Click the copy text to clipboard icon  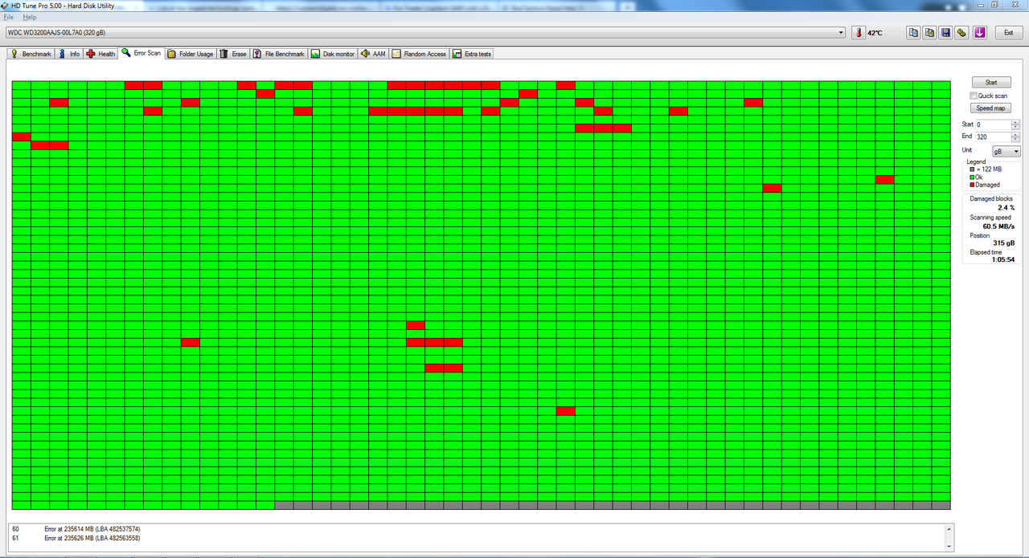[913, 33]
